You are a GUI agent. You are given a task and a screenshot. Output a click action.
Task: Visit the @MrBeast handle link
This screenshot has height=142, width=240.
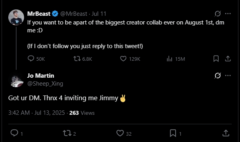74,14
